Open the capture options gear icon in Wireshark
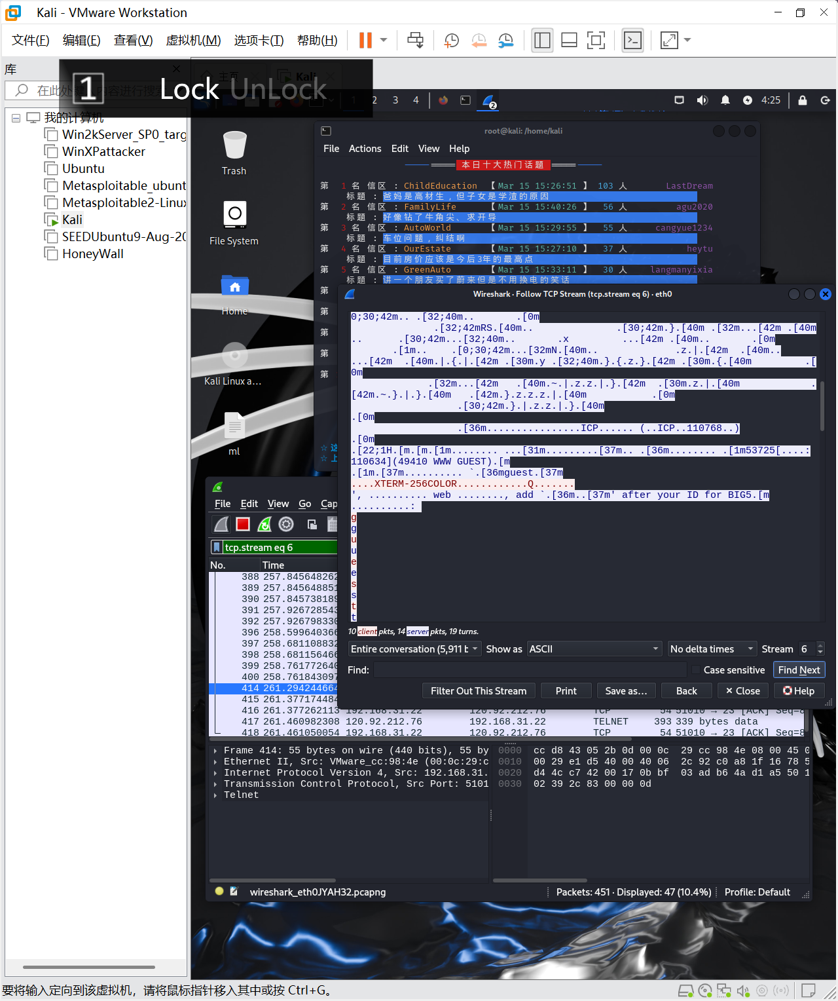Viewport: 838px width, 1001px height. pos(286,524)
